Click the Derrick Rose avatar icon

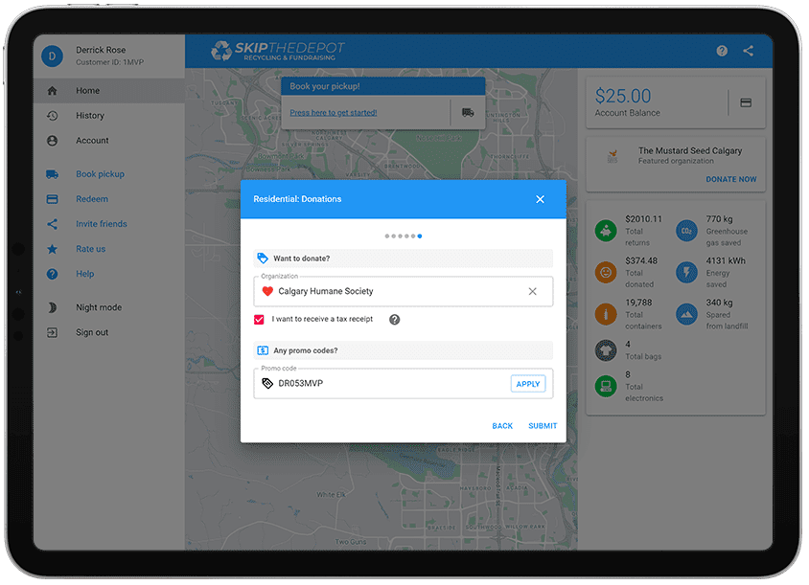pos(53,56)
